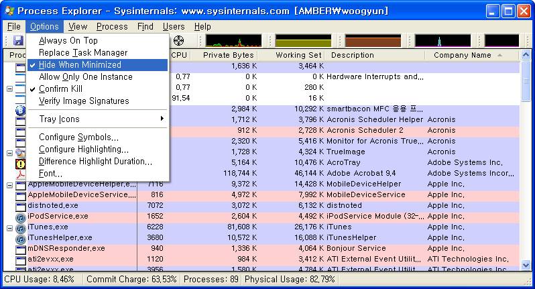Expand the Tray Icons submenu
This screenshot has height=289, width=535.
click(98, 119)
